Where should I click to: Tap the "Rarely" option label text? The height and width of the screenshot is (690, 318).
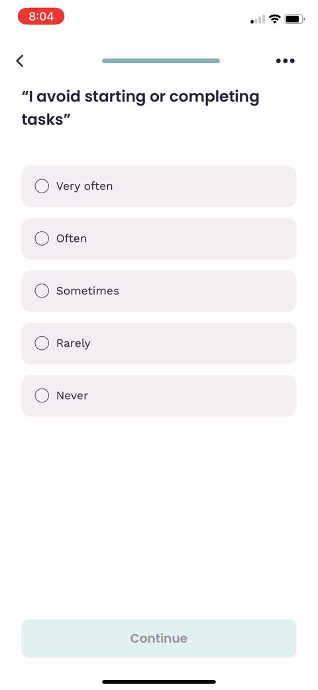[74, 343]
